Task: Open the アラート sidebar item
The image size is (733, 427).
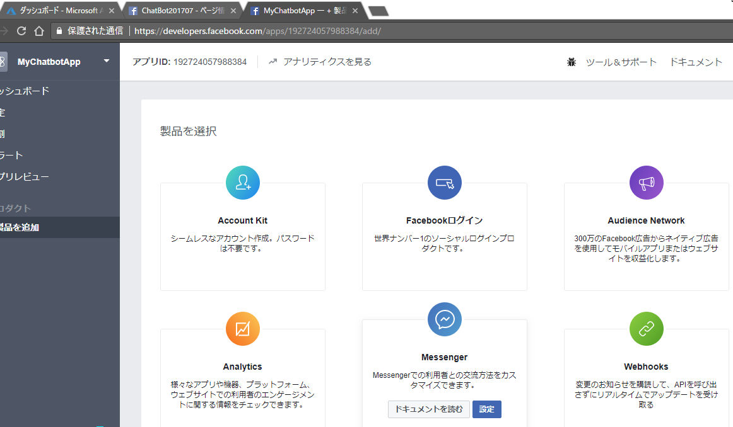Action: click(x=11, y=156)
